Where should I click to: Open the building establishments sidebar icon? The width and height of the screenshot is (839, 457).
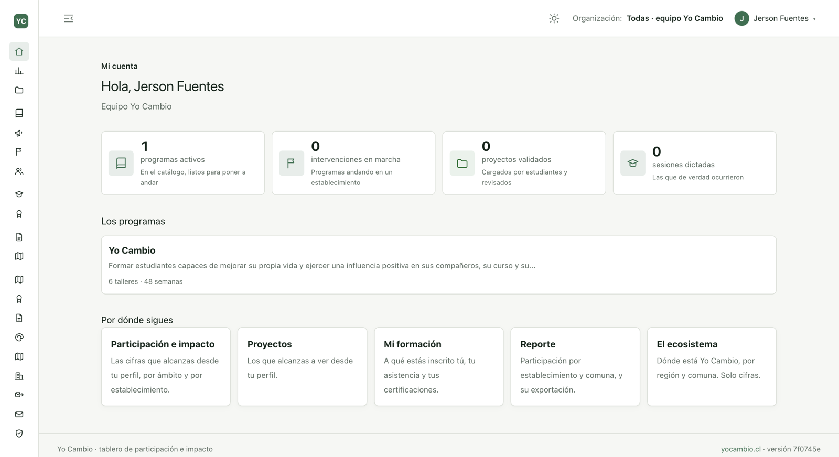tap(19, 376)
